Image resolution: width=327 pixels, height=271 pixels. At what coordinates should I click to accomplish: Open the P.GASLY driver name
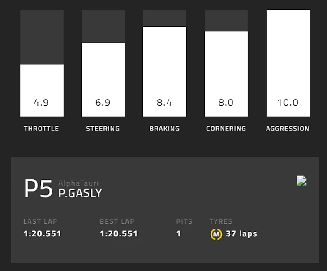(x=80, y=193)
